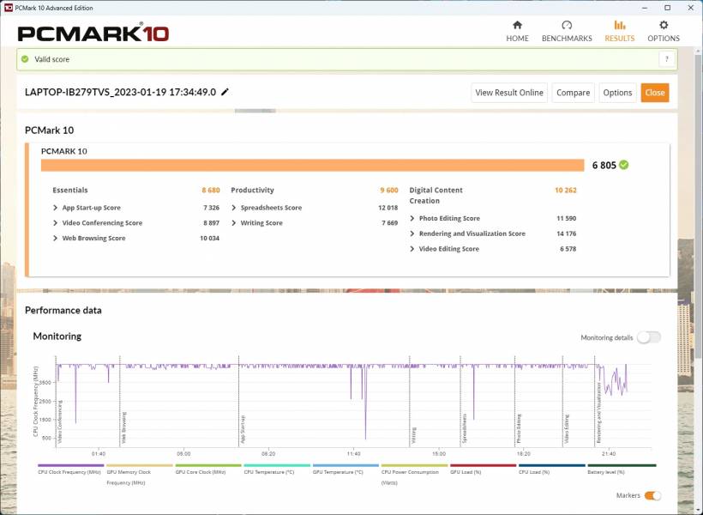The height and width of the screenshot is (515, 703).
Task: Click the Rendering value 14 176
Action: pos(566,233)
